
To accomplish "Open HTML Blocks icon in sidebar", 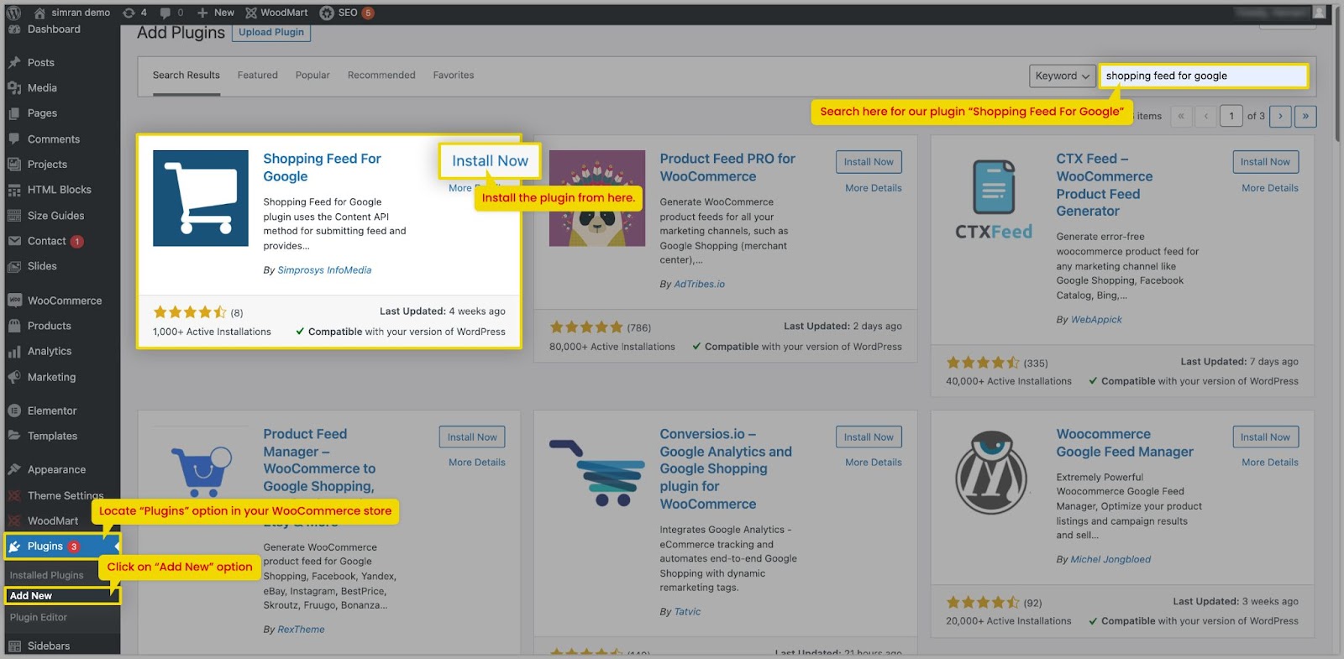I will 14,190.
